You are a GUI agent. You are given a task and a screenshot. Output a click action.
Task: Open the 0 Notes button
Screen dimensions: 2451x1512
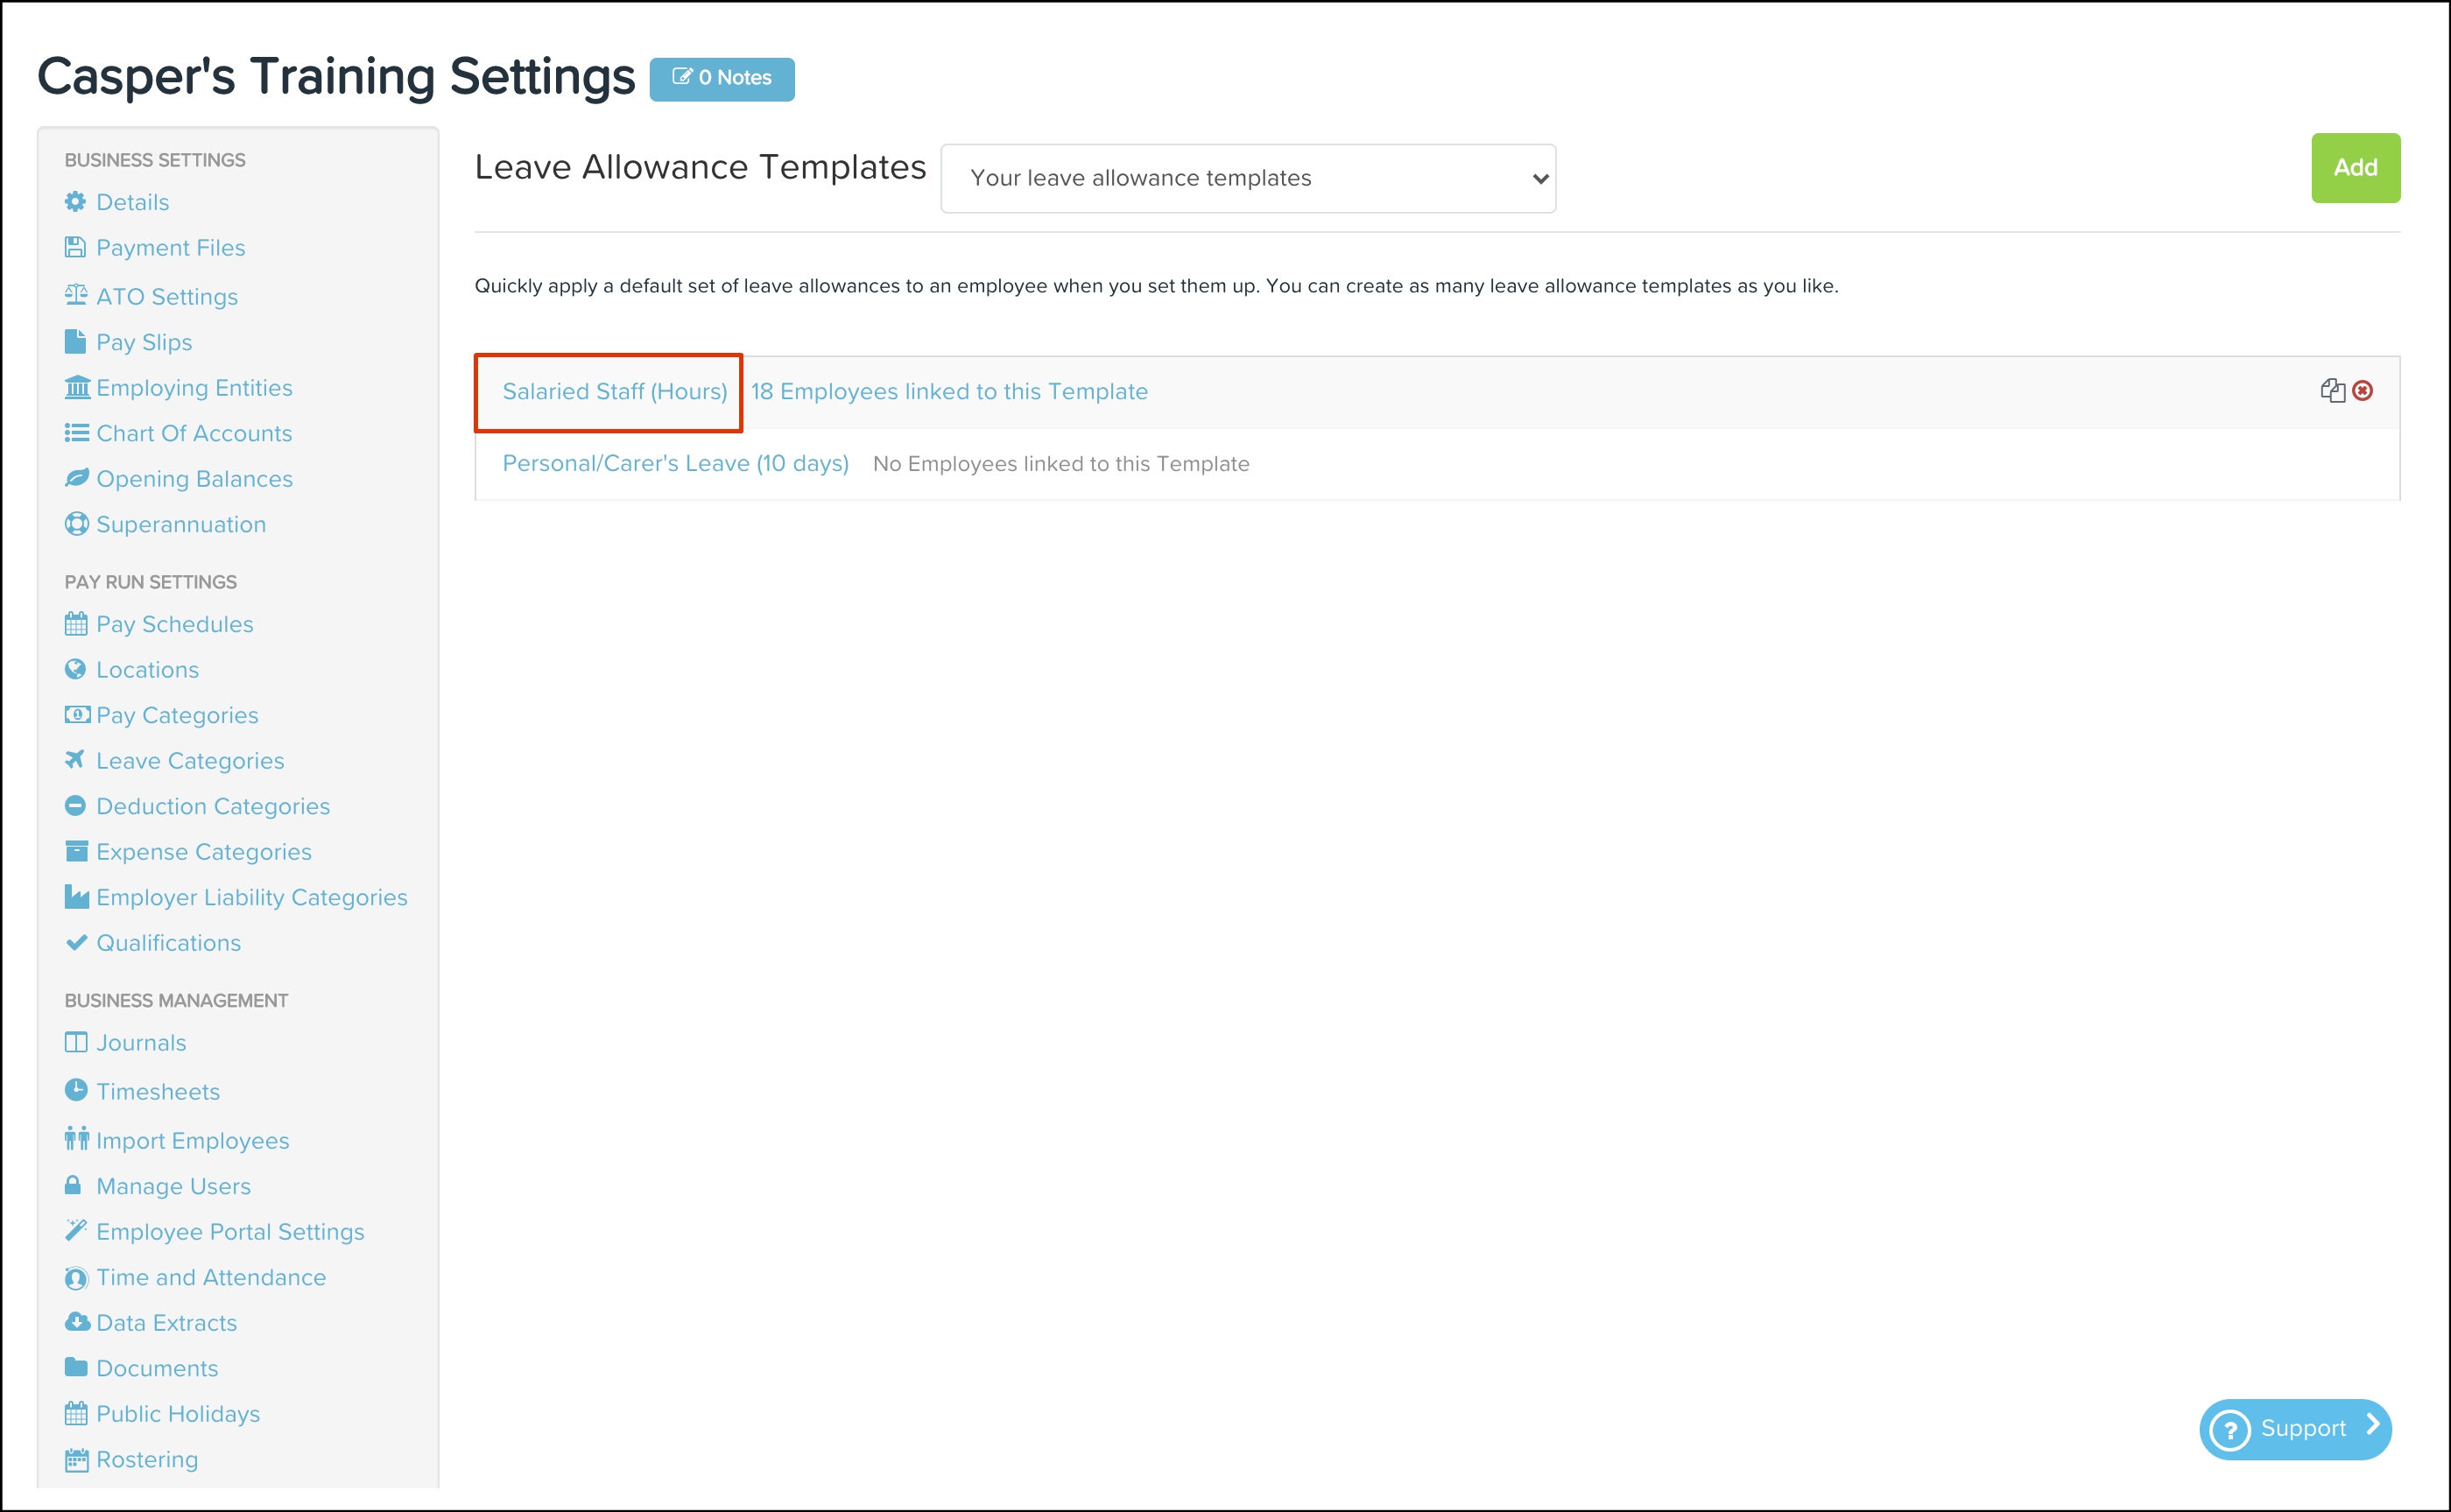coord(721,78)
